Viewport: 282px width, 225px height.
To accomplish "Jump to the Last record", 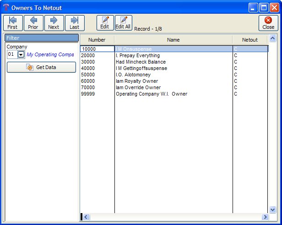I will (75, 23).
